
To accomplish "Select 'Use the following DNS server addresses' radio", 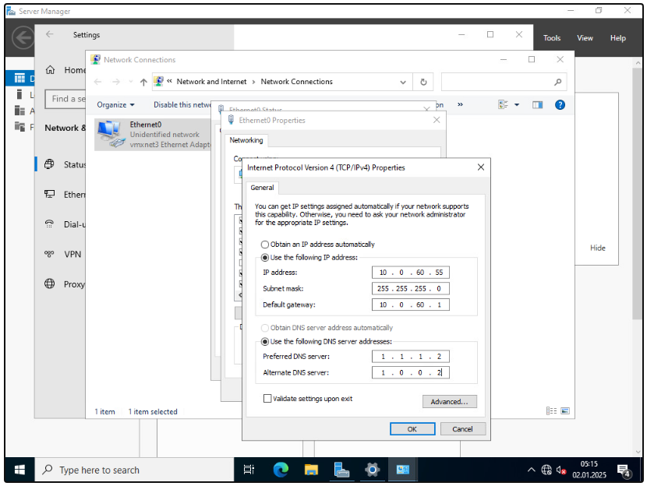I will pyautogui.click(x=265, y=342).
